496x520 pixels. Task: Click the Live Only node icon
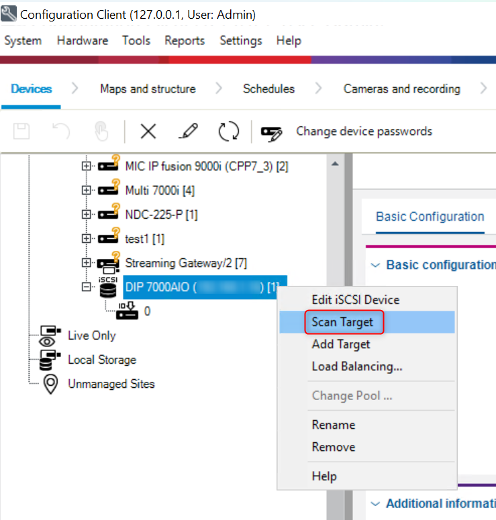point(50,335)
